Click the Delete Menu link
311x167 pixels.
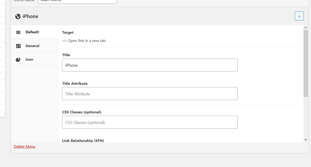pos(25,147)
